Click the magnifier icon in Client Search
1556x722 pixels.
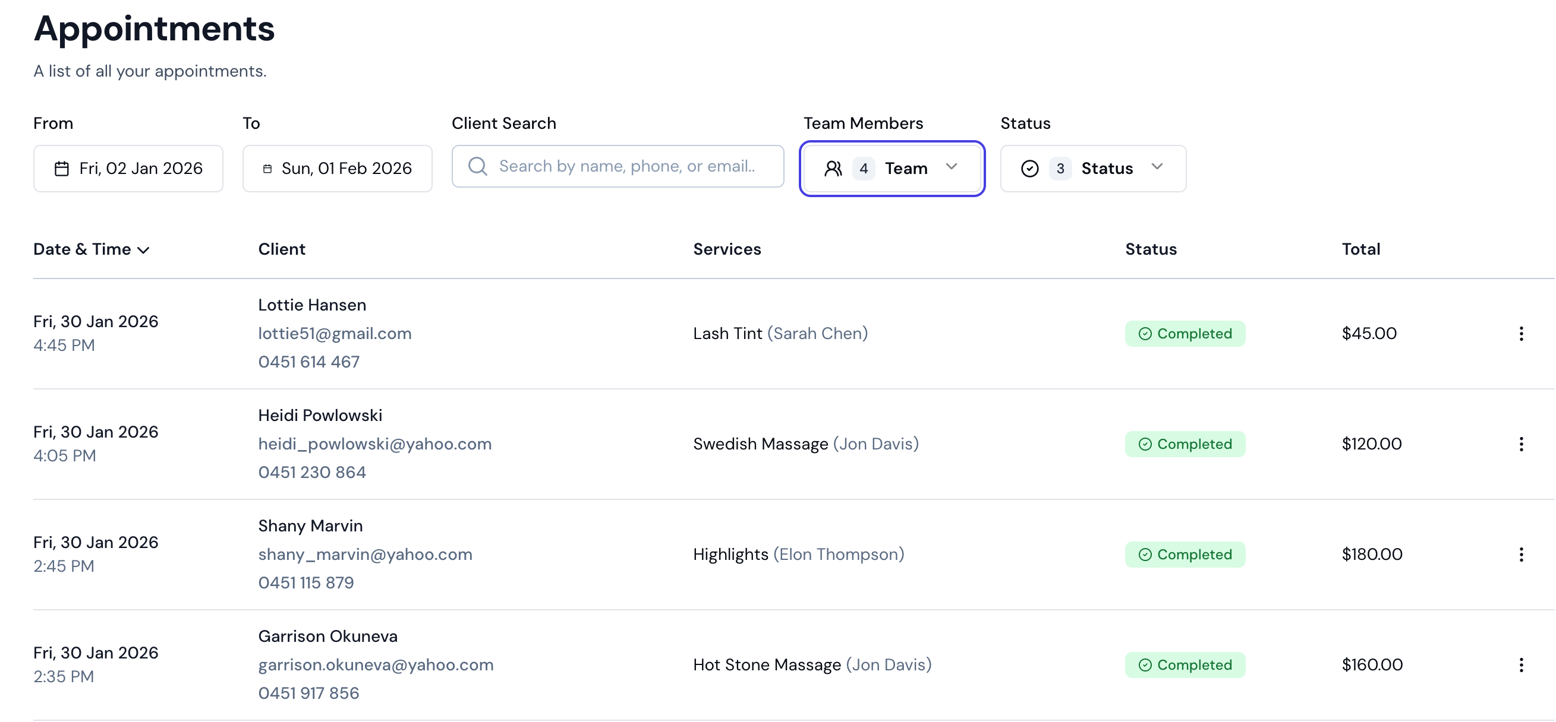pos(478,166)
